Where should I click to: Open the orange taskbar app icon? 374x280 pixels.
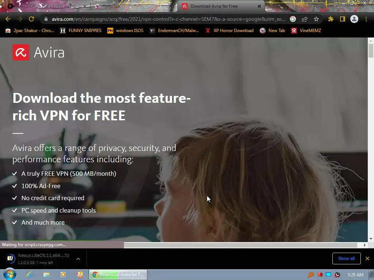pos(80,275)
